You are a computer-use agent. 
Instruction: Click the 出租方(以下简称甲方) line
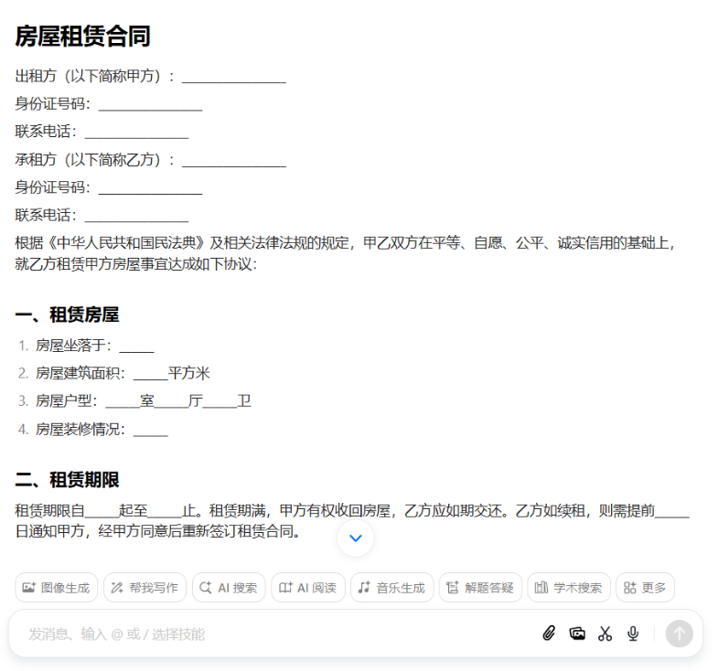pos(151,76)
